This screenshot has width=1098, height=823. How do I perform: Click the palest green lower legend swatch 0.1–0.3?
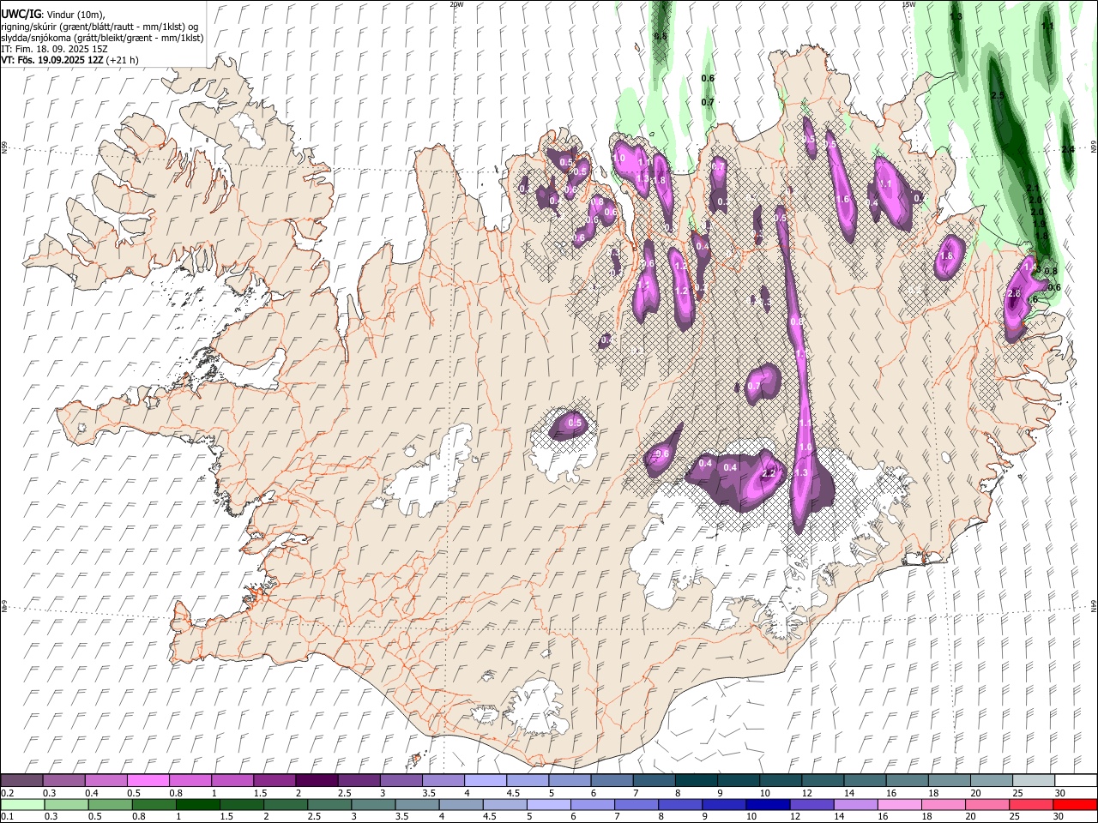coord(22,805)
